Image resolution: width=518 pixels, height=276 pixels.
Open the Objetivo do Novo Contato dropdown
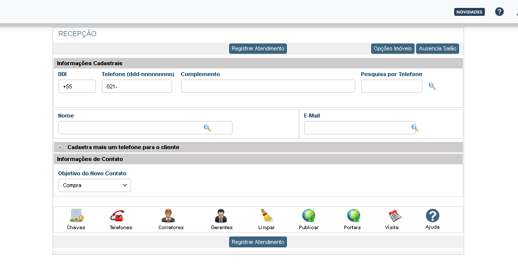[94, 185]
